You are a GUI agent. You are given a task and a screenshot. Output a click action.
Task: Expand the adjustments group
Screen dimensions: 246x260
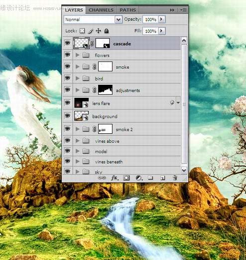77,90
